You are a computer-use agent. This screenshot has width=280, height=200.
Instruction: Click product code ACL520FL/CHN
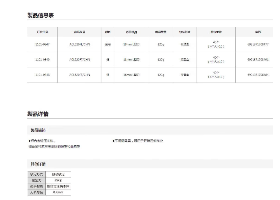(80, 44)
